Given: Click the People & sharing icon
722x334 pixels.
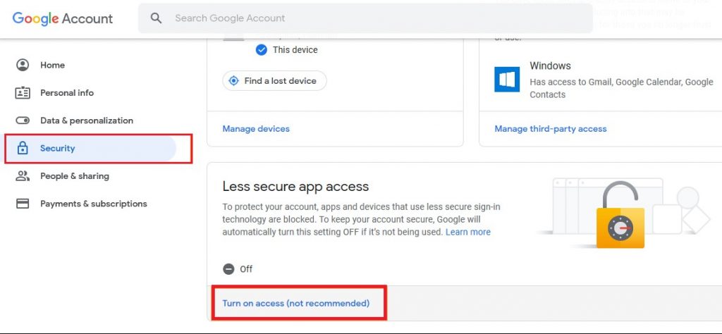Looking at the screenshot, I should click(23, 175).
